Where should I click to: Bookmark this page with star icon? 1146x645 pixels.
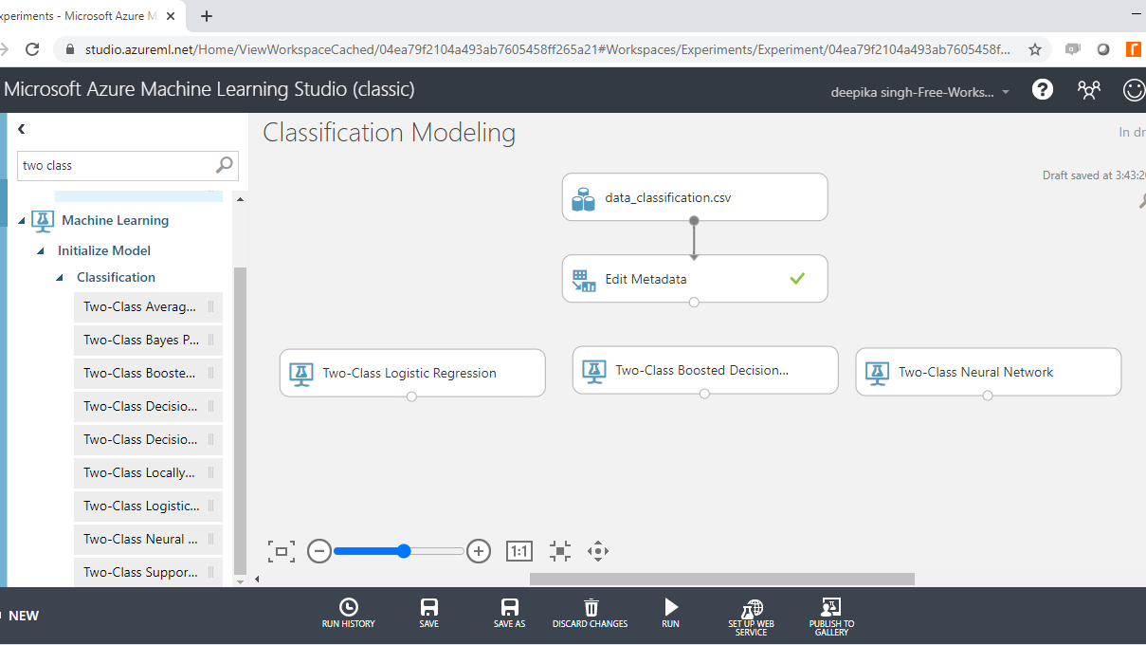tap(1035, 49)
